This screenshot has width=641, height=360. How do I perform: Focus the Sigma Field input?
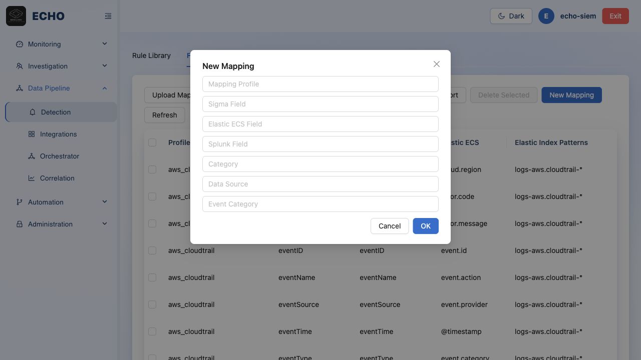tap(320, 104)
